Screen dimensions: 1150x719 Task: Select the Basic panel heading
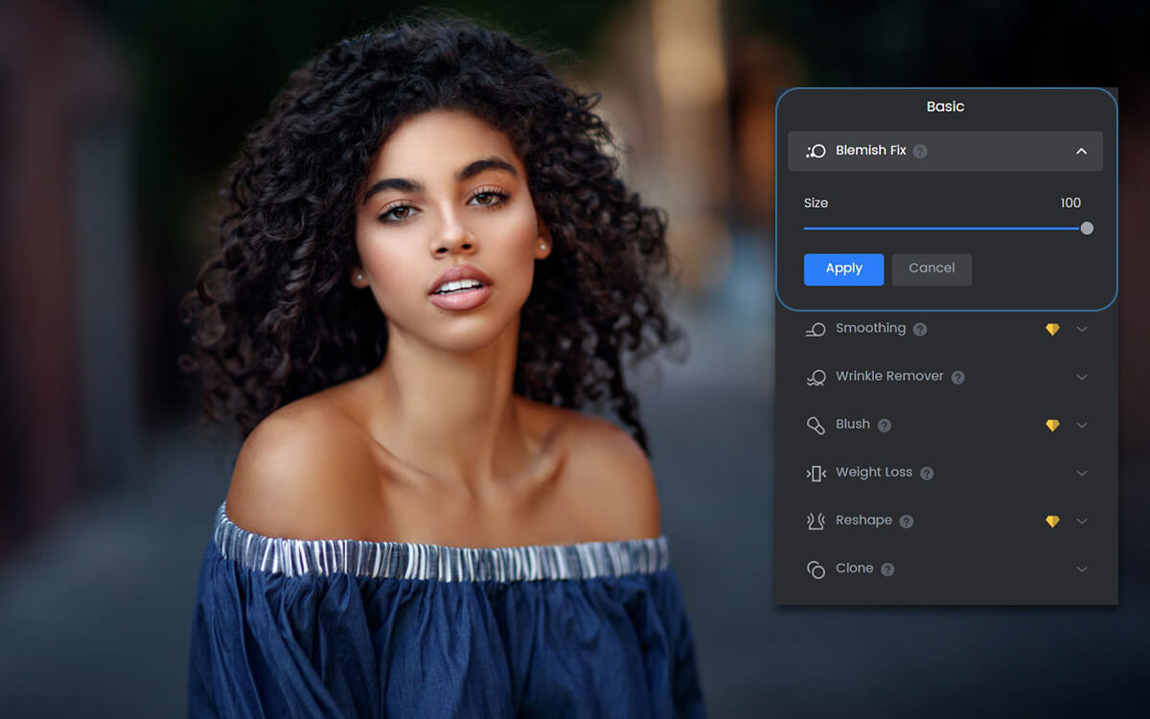click(x=945, y=106)
